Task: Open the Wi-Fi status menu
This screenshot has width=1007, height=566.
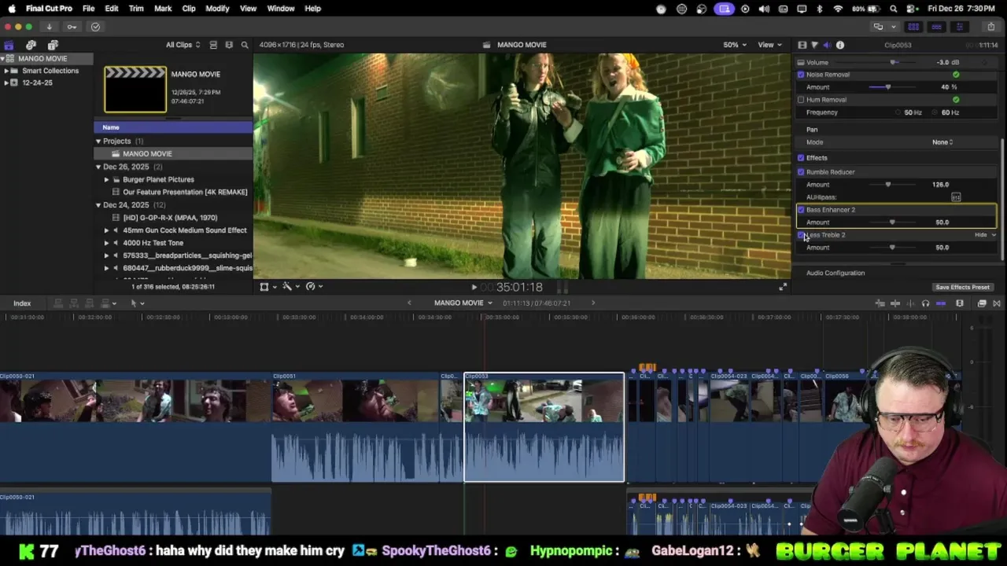Action: [x=838, y=9]
